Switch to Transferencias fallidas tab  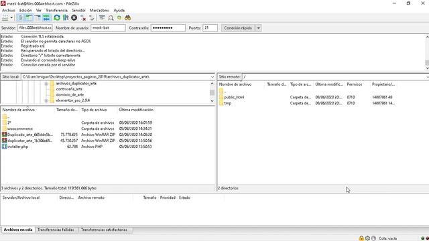(x=56, y=230)
